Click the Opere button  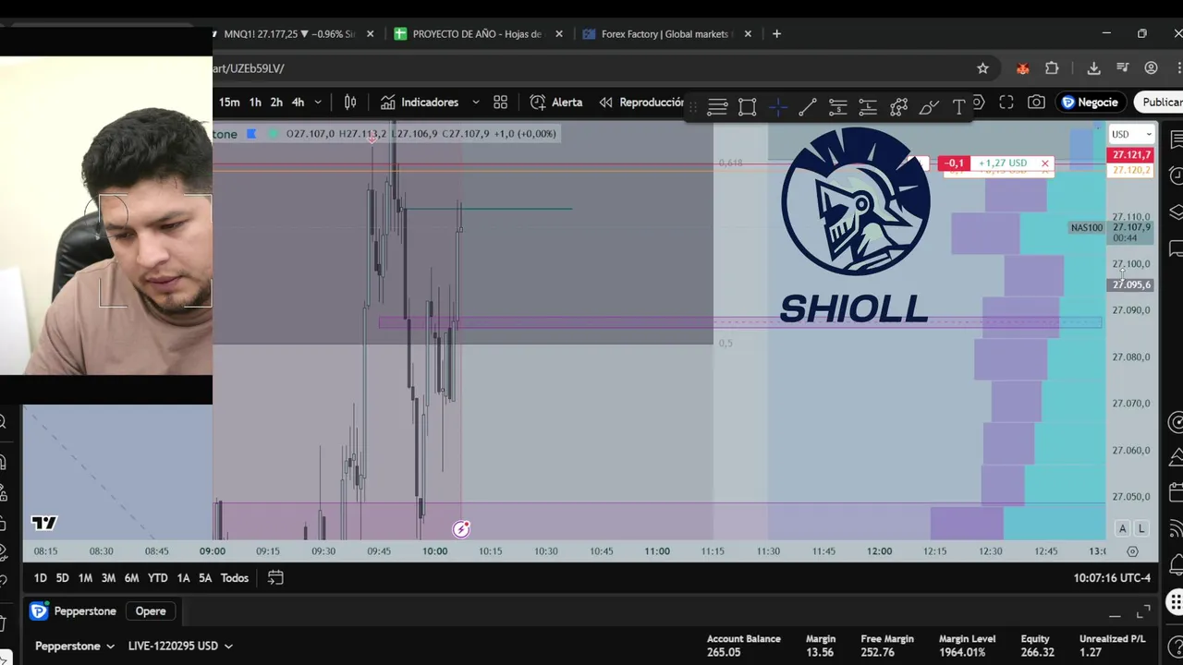pyautogui.click(x=151, y=611)
